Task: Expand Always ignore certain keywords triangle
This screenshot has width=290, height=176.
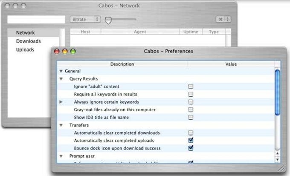Action: click(61, 102)
